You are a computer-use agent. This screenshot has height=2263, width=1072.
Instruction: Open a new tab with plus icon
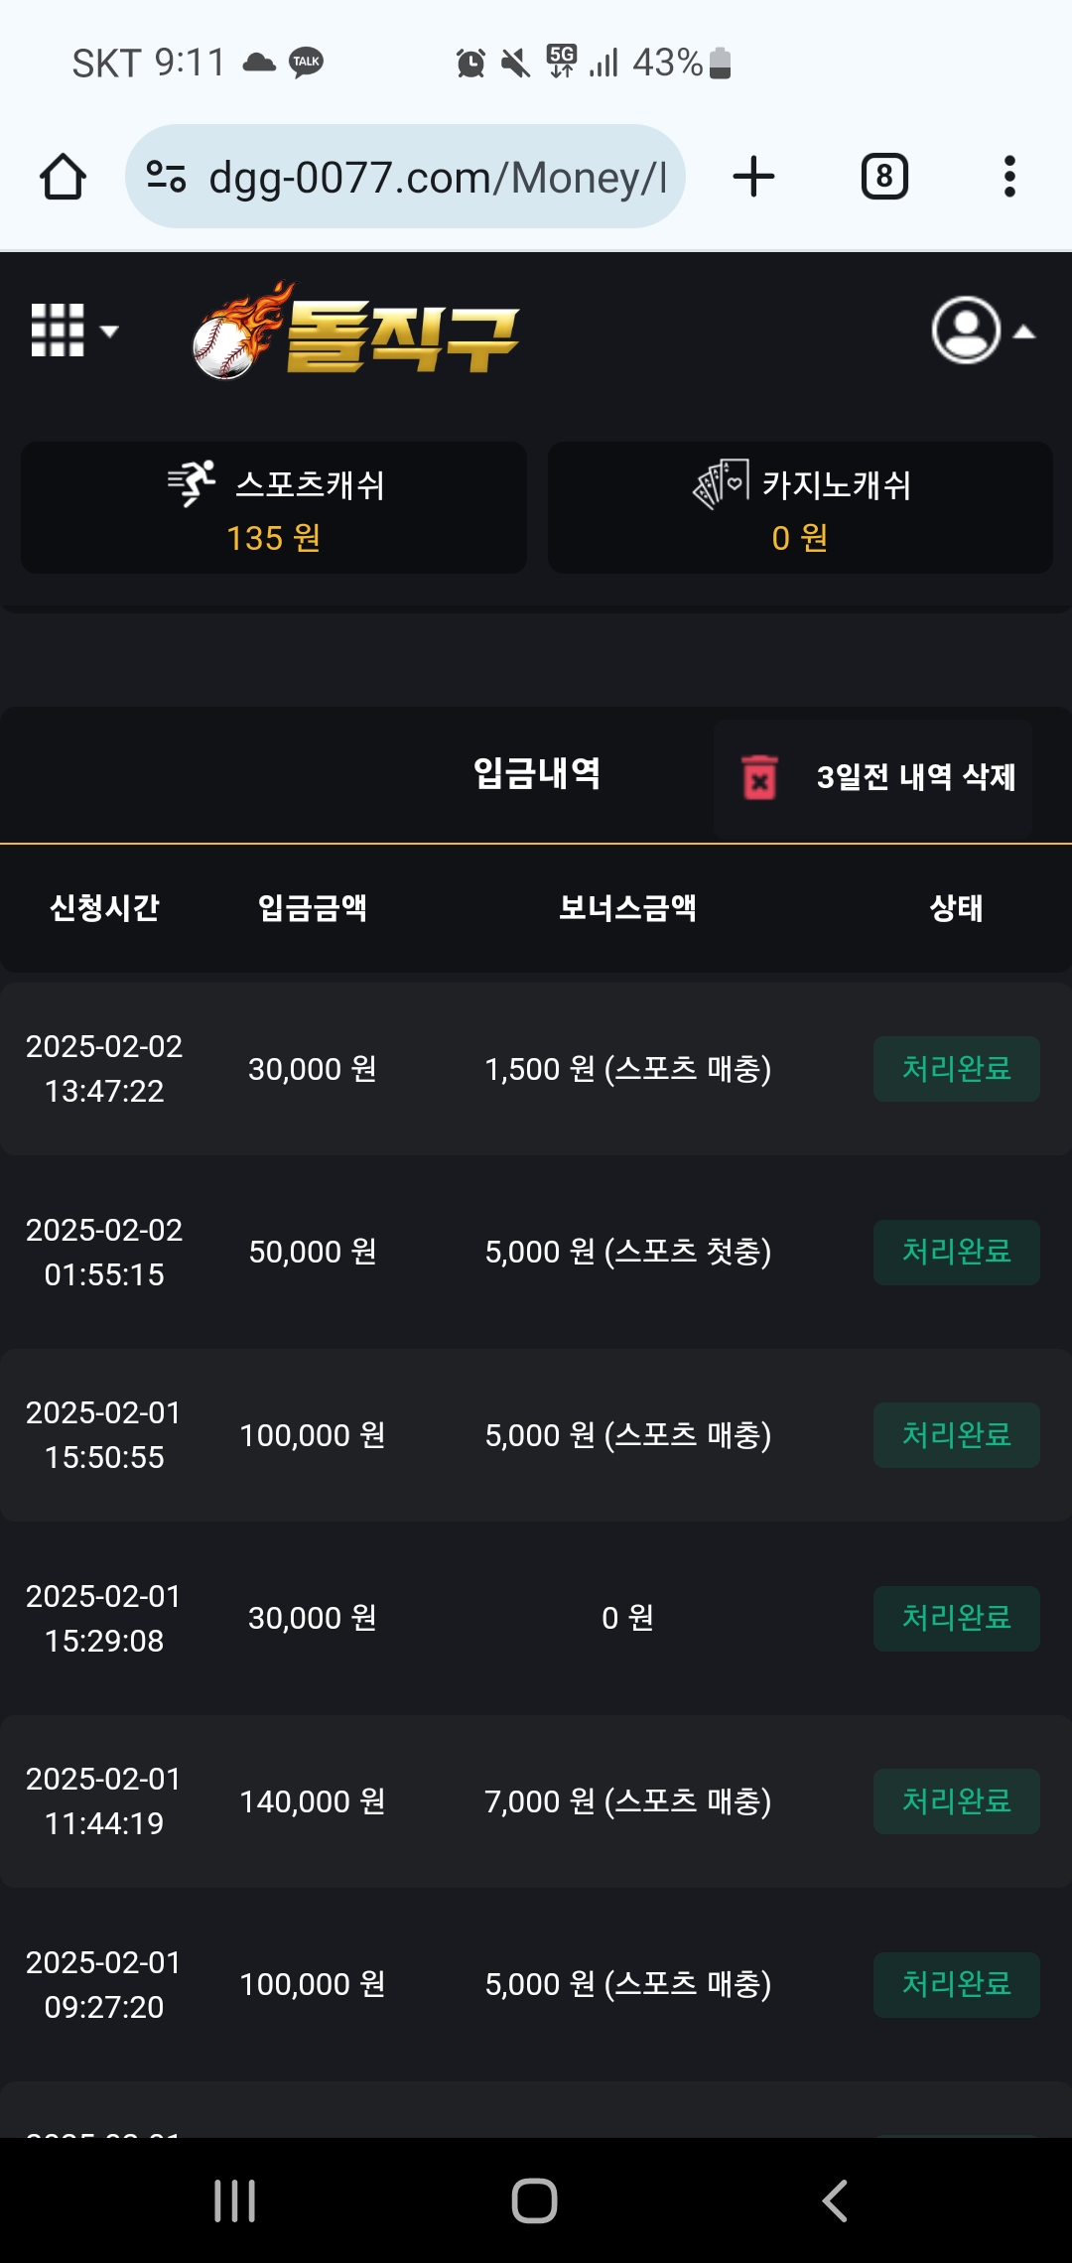[753, 177]
